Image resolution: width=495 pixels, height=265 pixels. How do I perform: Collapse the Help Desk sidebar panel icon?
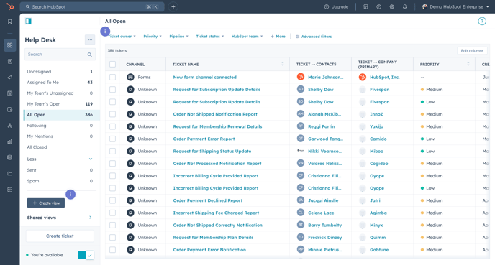28,21
